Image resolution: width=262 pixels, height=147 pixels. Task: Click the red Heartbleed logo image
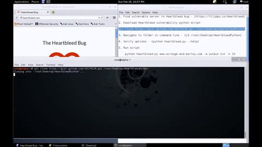[x=64, y=54]
